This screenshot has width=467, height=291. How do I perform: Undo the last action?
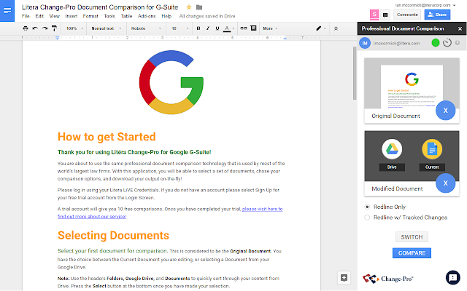pyautogui.click(x=35, y=28)
